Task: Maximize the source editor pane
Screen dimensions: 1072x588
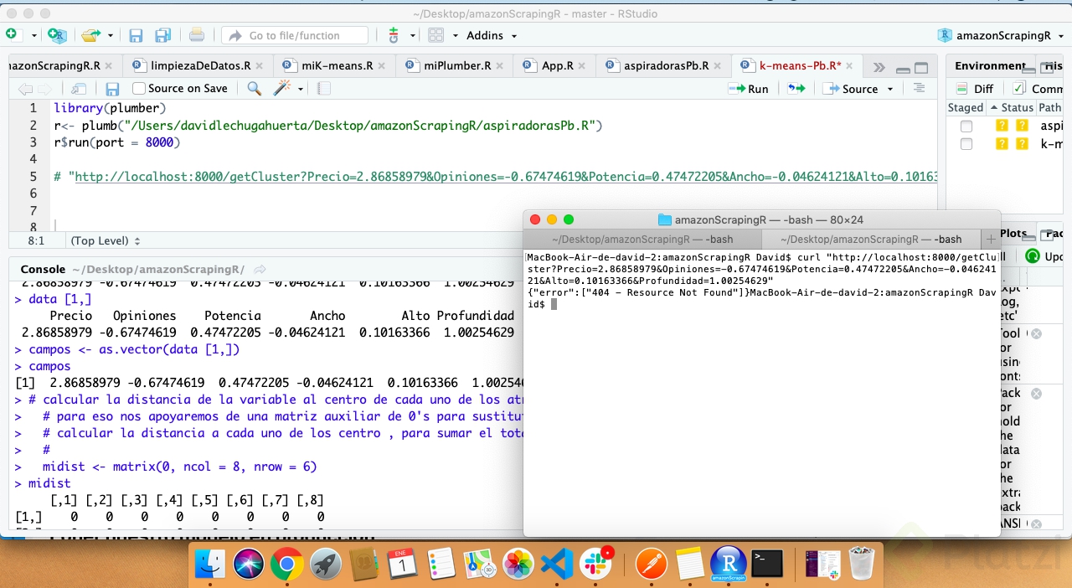Action: (921, 68)
